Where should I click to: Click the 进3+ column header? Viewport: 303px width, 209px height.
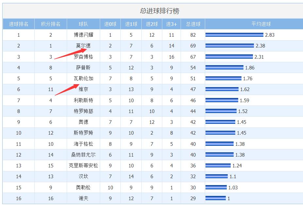[x=171, y=24]
